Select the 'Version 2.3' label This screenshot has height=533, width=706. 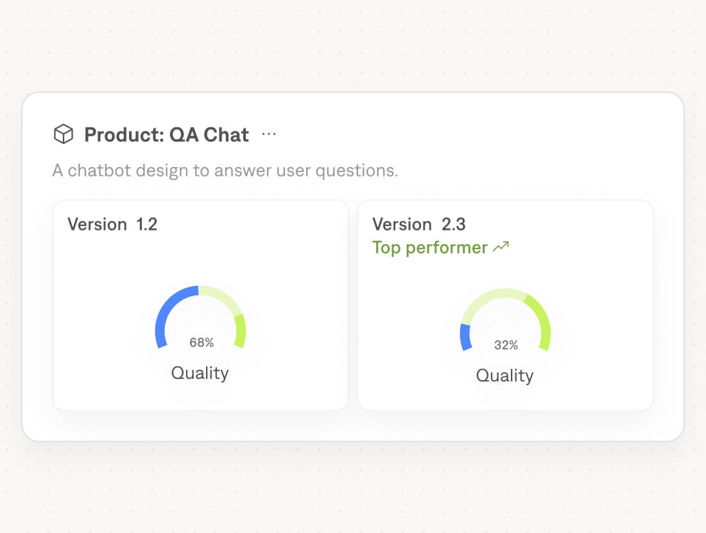pos(418,224)
